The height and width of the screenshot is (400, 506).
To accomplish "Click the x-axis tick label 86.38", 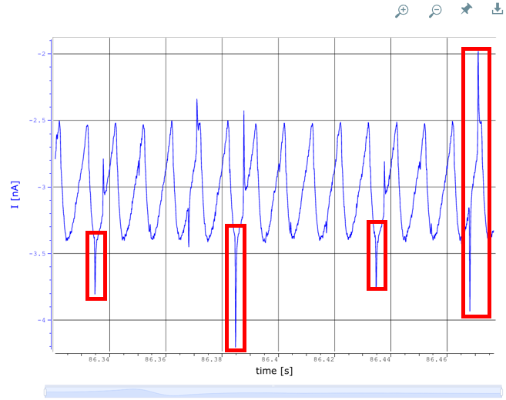I will (211, 359).
